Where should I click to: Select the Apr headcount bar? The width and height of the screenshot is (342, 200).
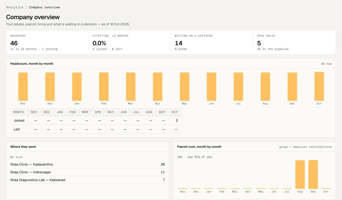pos(158,87)
